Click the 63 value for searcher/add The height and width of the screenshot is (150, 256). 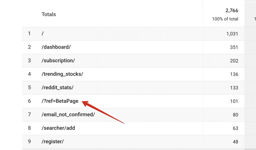click(235, 128)
